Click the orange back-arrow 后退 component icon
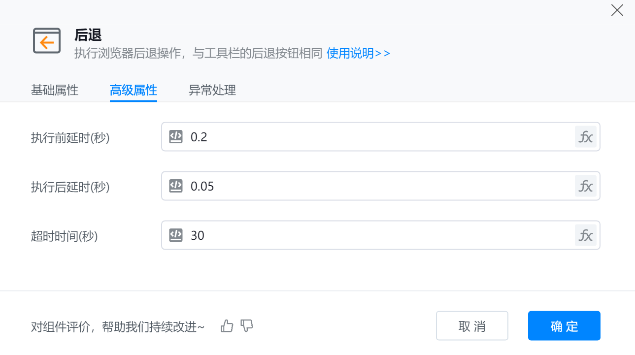 (47, 41)
